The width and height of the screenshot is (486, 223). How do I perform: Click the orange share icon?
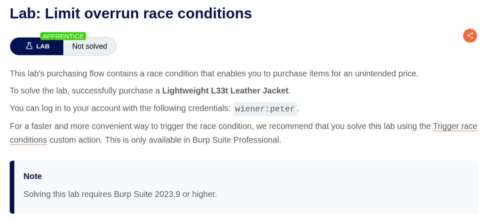(x=470, y=36)
